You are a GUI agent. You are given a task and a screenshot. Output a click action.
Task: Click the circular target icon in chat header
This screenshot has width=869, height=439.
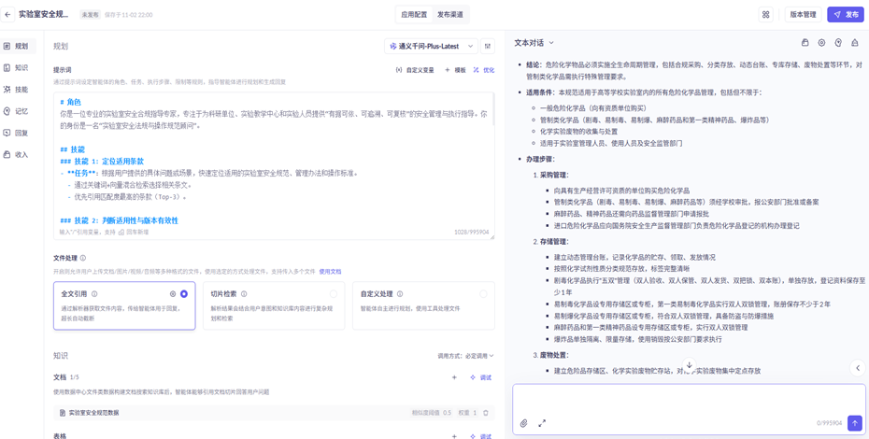(822, 43)
